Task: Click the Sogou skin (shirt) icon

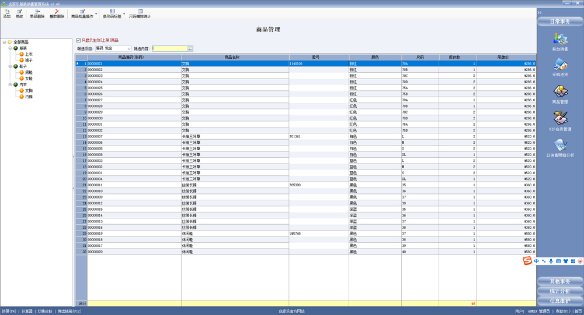Action: pos(566,261)
